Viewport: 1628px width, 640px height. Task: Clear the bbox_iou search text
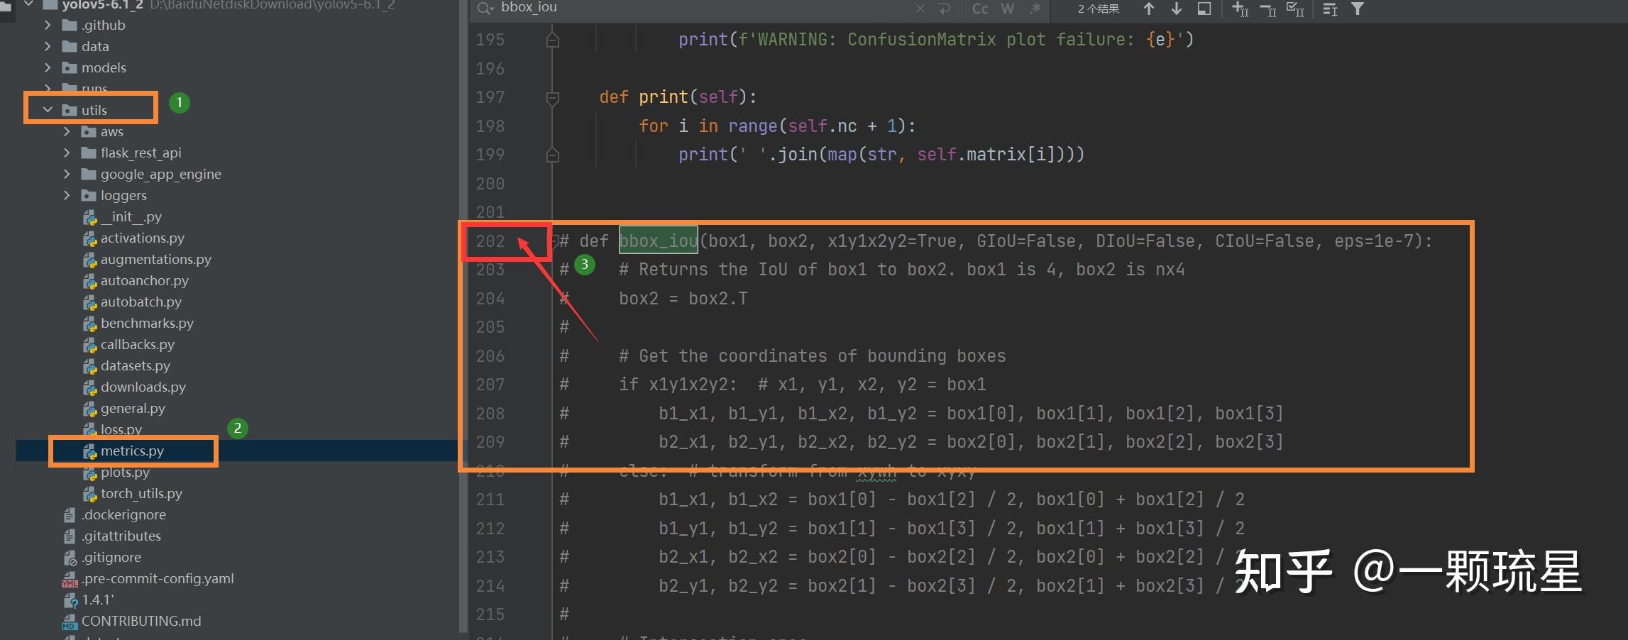920,9
